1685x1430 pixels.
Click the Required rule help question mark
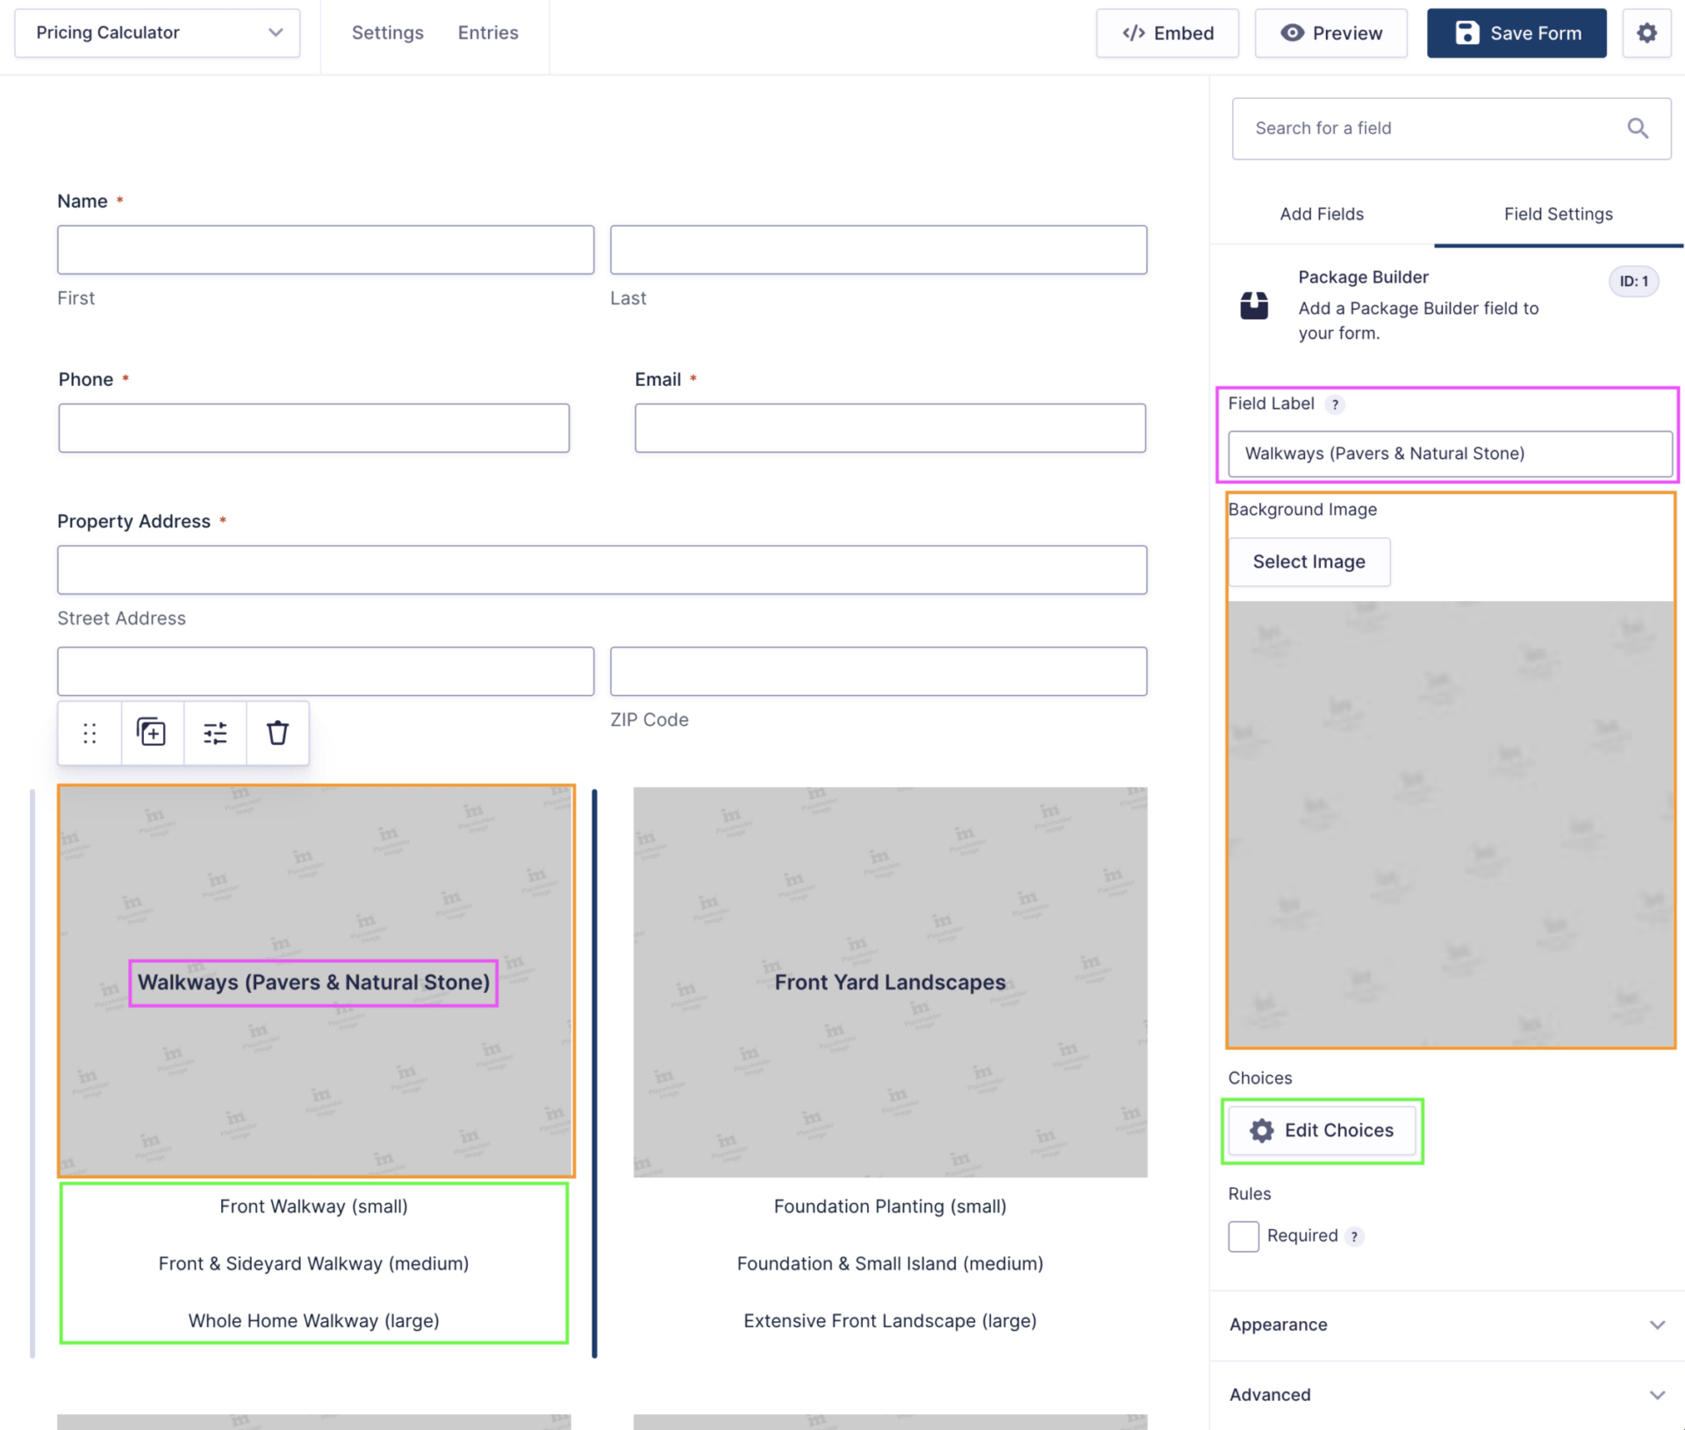pyautogui.click(x=1355, y=1236)
